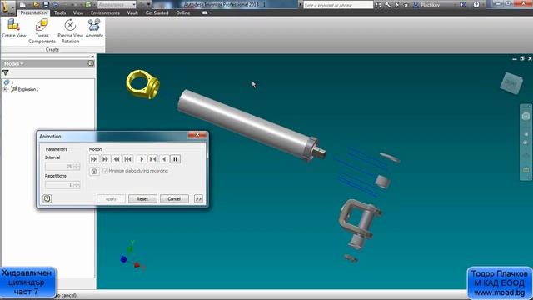This screenshot has width=533, height=300.
Task: Pause the animation playback
Action: tap(175, 159)
